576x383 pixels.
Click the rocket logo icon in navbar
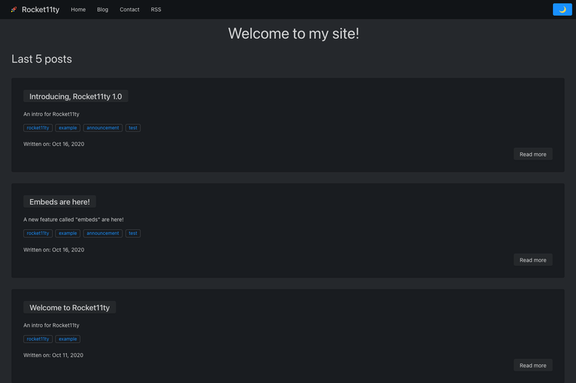(14, 9)
